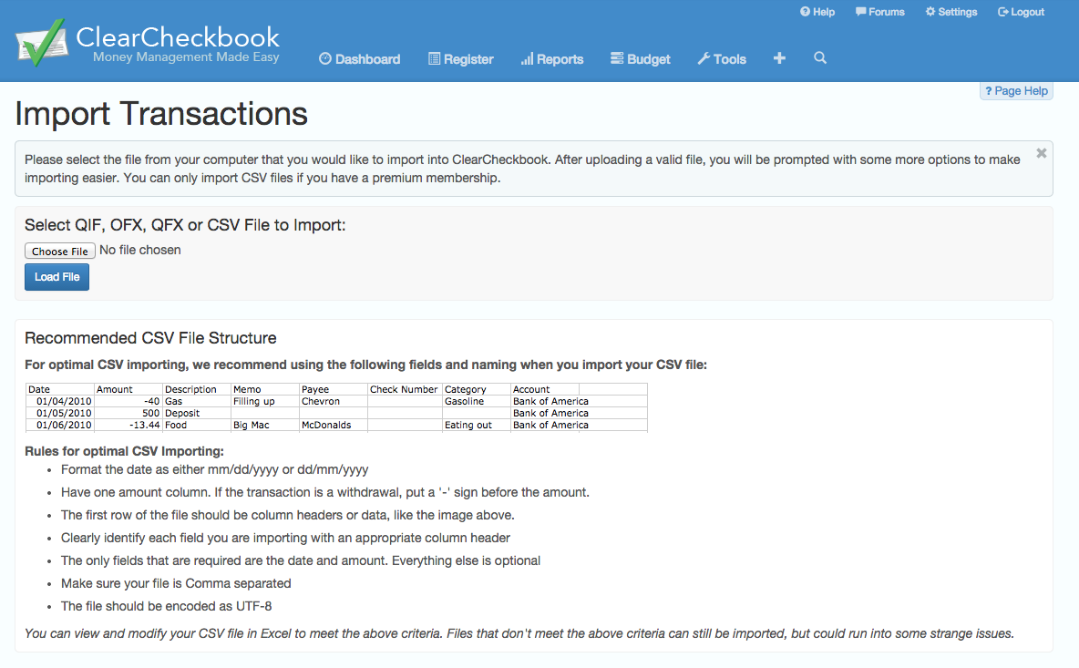
Task: Click the 'No file chosen' file label
Action: (140, 250)
